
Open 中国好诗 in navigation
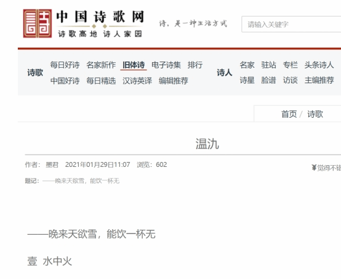tap(65, 81)
